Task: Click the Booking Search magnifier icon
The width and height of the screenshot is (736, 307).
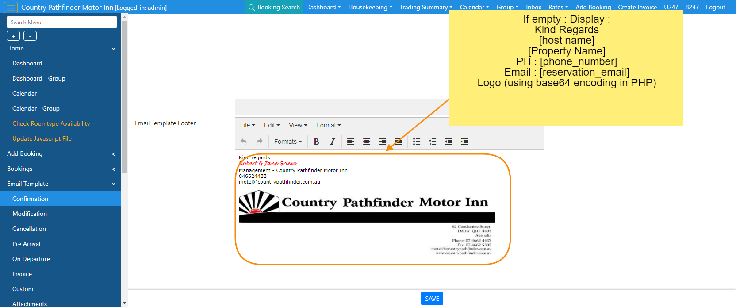Action: point(252,7)
